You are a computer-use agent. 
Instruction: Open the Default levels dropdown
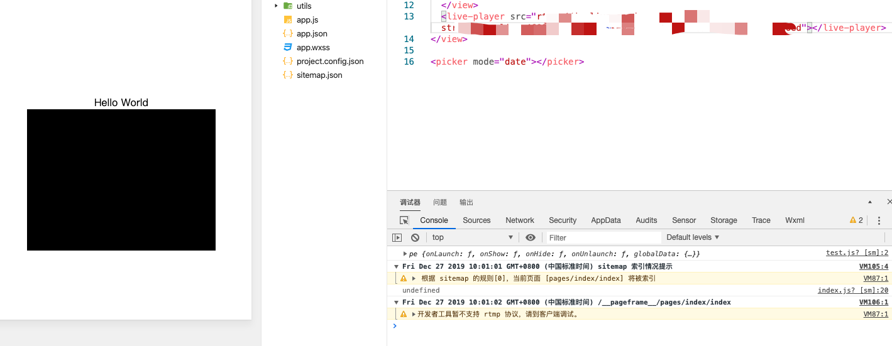[x=693, y=237]
